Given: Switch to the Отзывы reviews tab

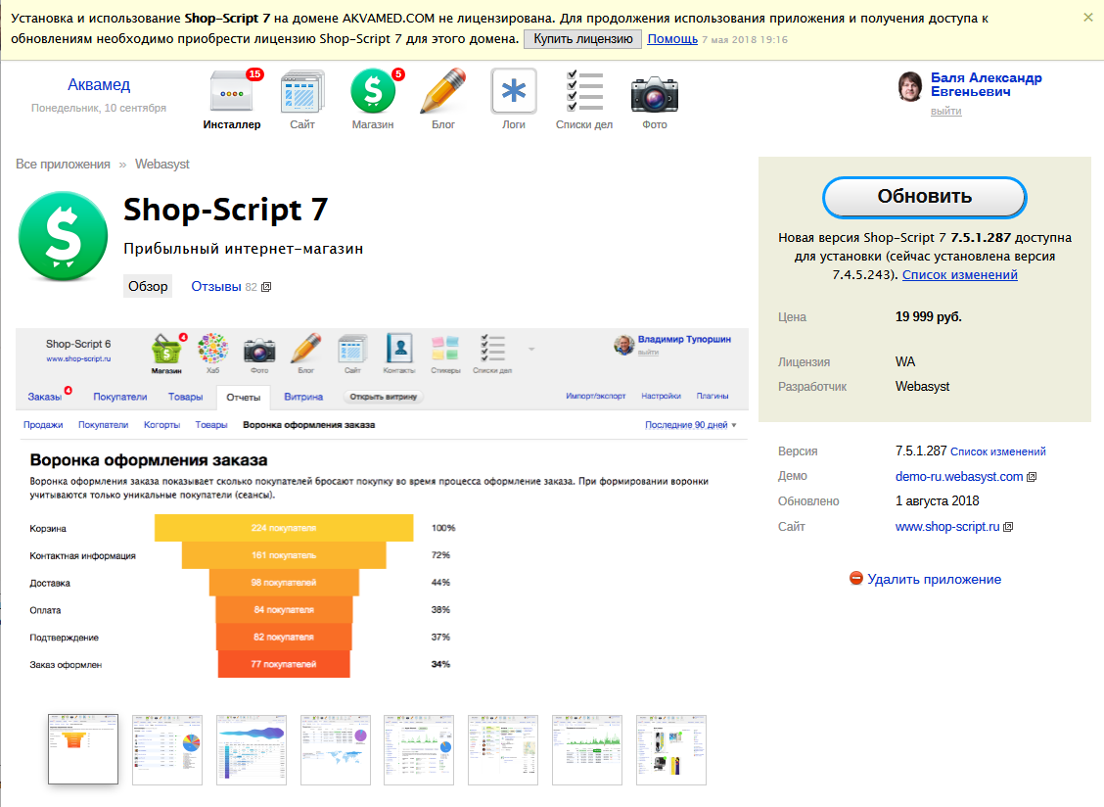Looking at the screenshot, I should tap(216, 287).
